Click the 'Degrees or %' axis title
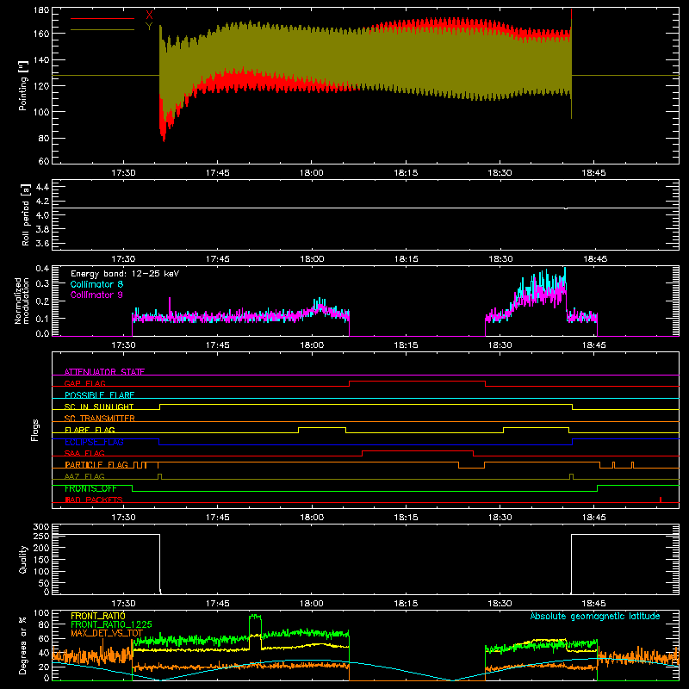The width and height of the screenshot is (689, 689). pyautogui.click(x=23, y=645)
